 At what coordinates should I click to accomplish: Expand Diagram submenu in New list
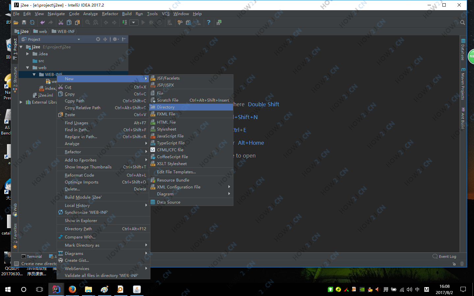[x=191, y=194]
